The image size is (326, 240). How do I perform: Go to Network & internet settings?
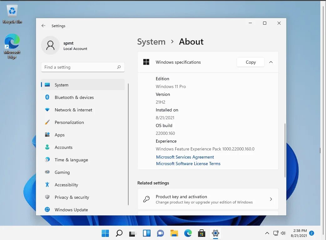[83, 110]
